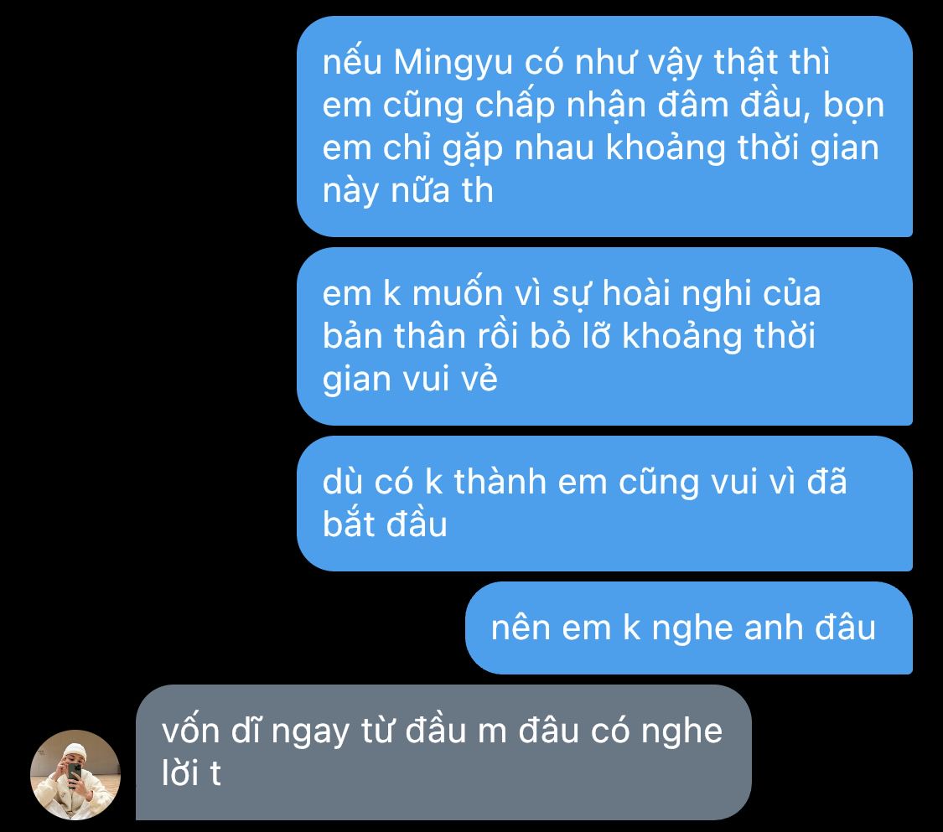Click 'khoảng thời gian' in the first bubble
The width and height of the screenshot is (943, 832).
point(742,149)
